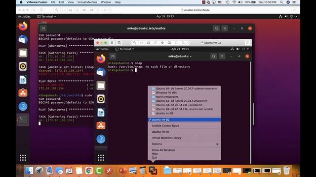
Task: Expand the Options submenu arrow
Action: (217, 144)
